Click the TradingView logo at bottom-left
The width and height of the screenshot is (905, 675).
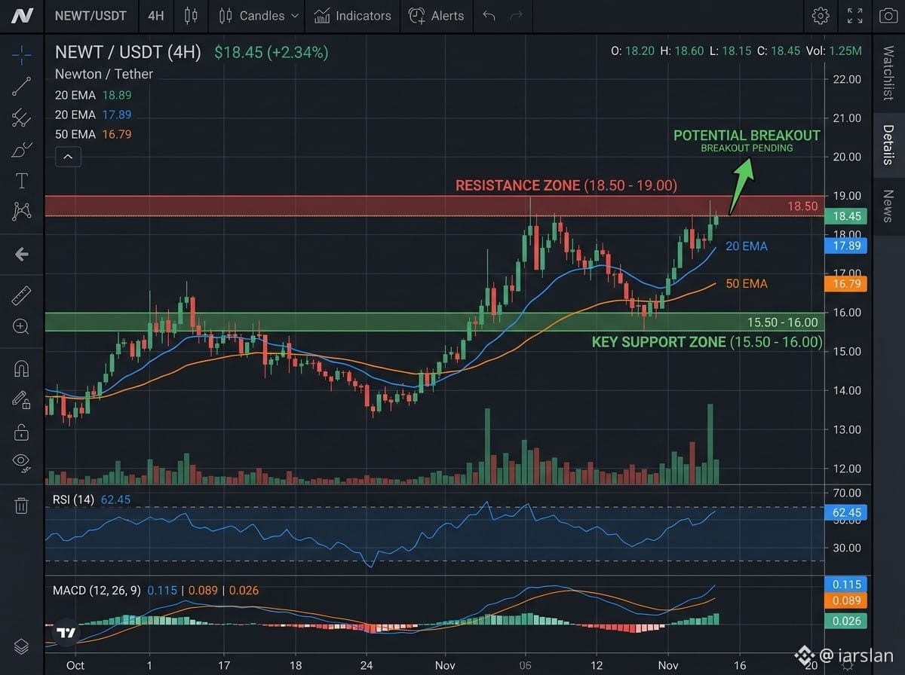pyautogui.click(x=66, y=634)
